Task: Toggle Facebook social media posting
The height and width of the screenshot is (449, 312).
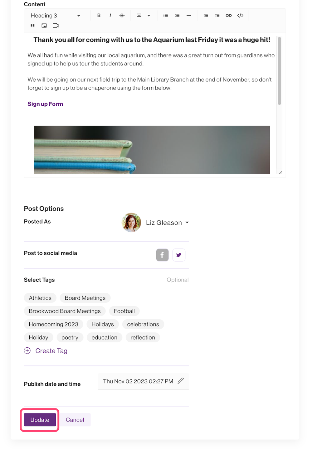Action: [x=162, y=255]
